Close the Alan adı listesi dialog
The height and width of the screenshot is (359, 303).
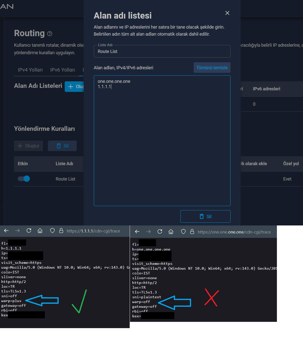coord(227,13)
